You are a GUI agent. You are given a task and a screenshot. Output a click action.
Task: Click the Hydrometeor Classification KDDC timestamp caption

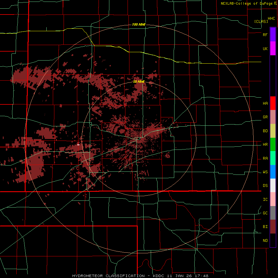pos(141,276)
